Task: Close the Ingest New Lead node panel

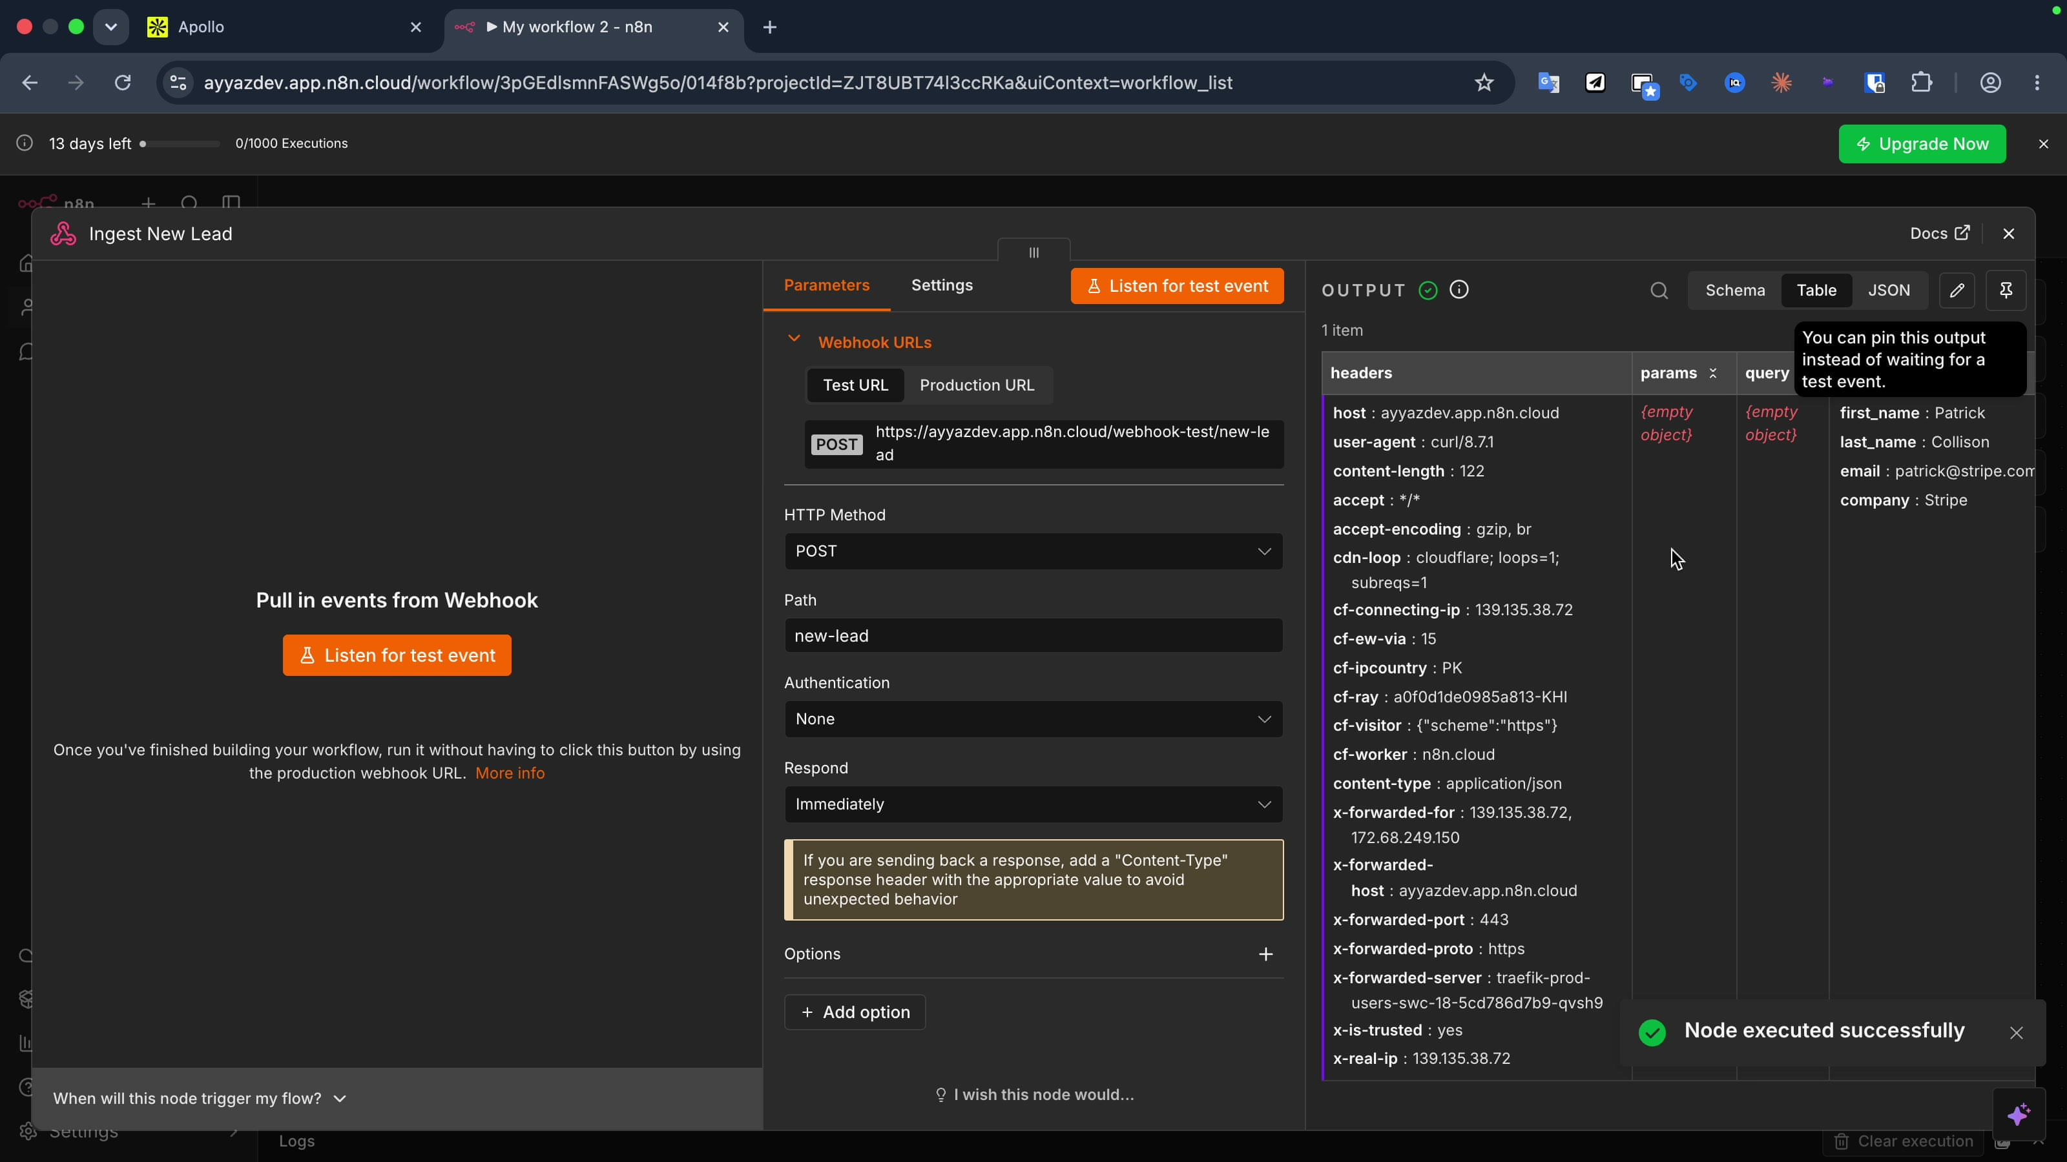Action: tap(2008, 233)
